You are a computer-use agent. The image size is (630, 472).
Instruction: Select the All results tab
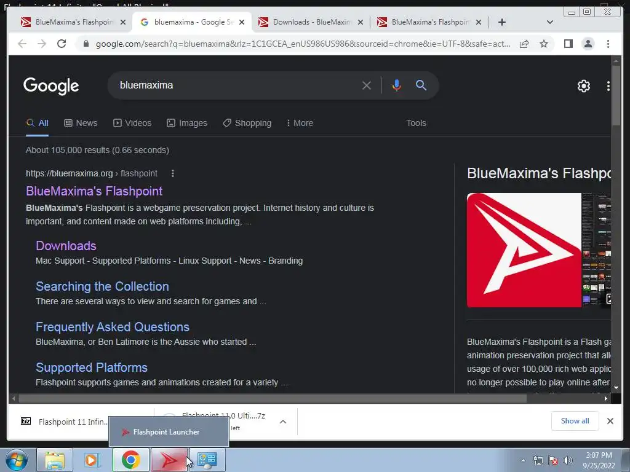[x=37, y=123]
